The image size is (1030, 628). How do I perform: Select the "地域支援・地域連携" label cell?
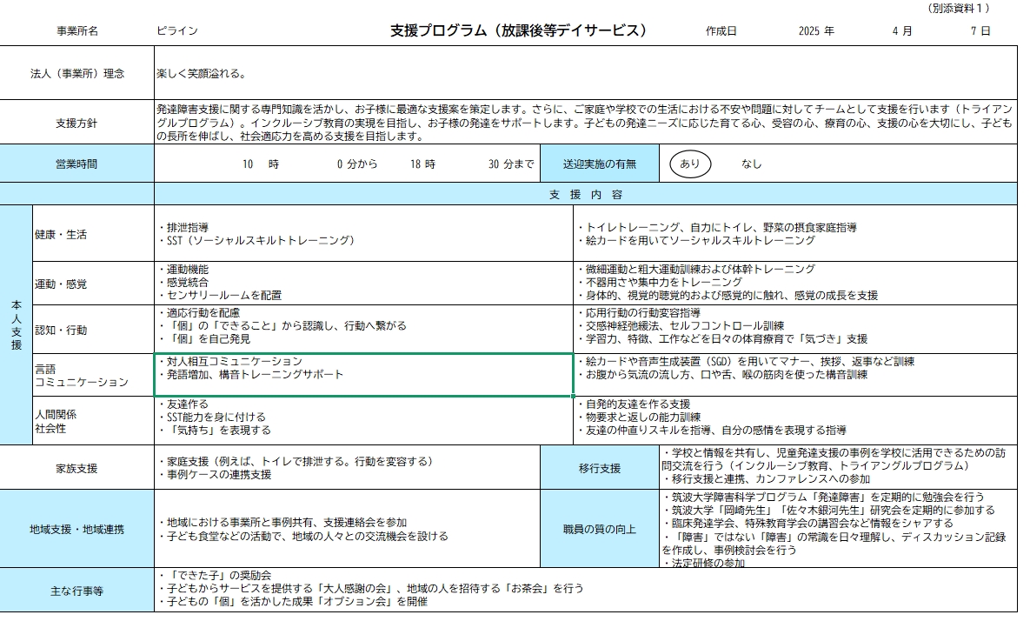pos(76,529)
